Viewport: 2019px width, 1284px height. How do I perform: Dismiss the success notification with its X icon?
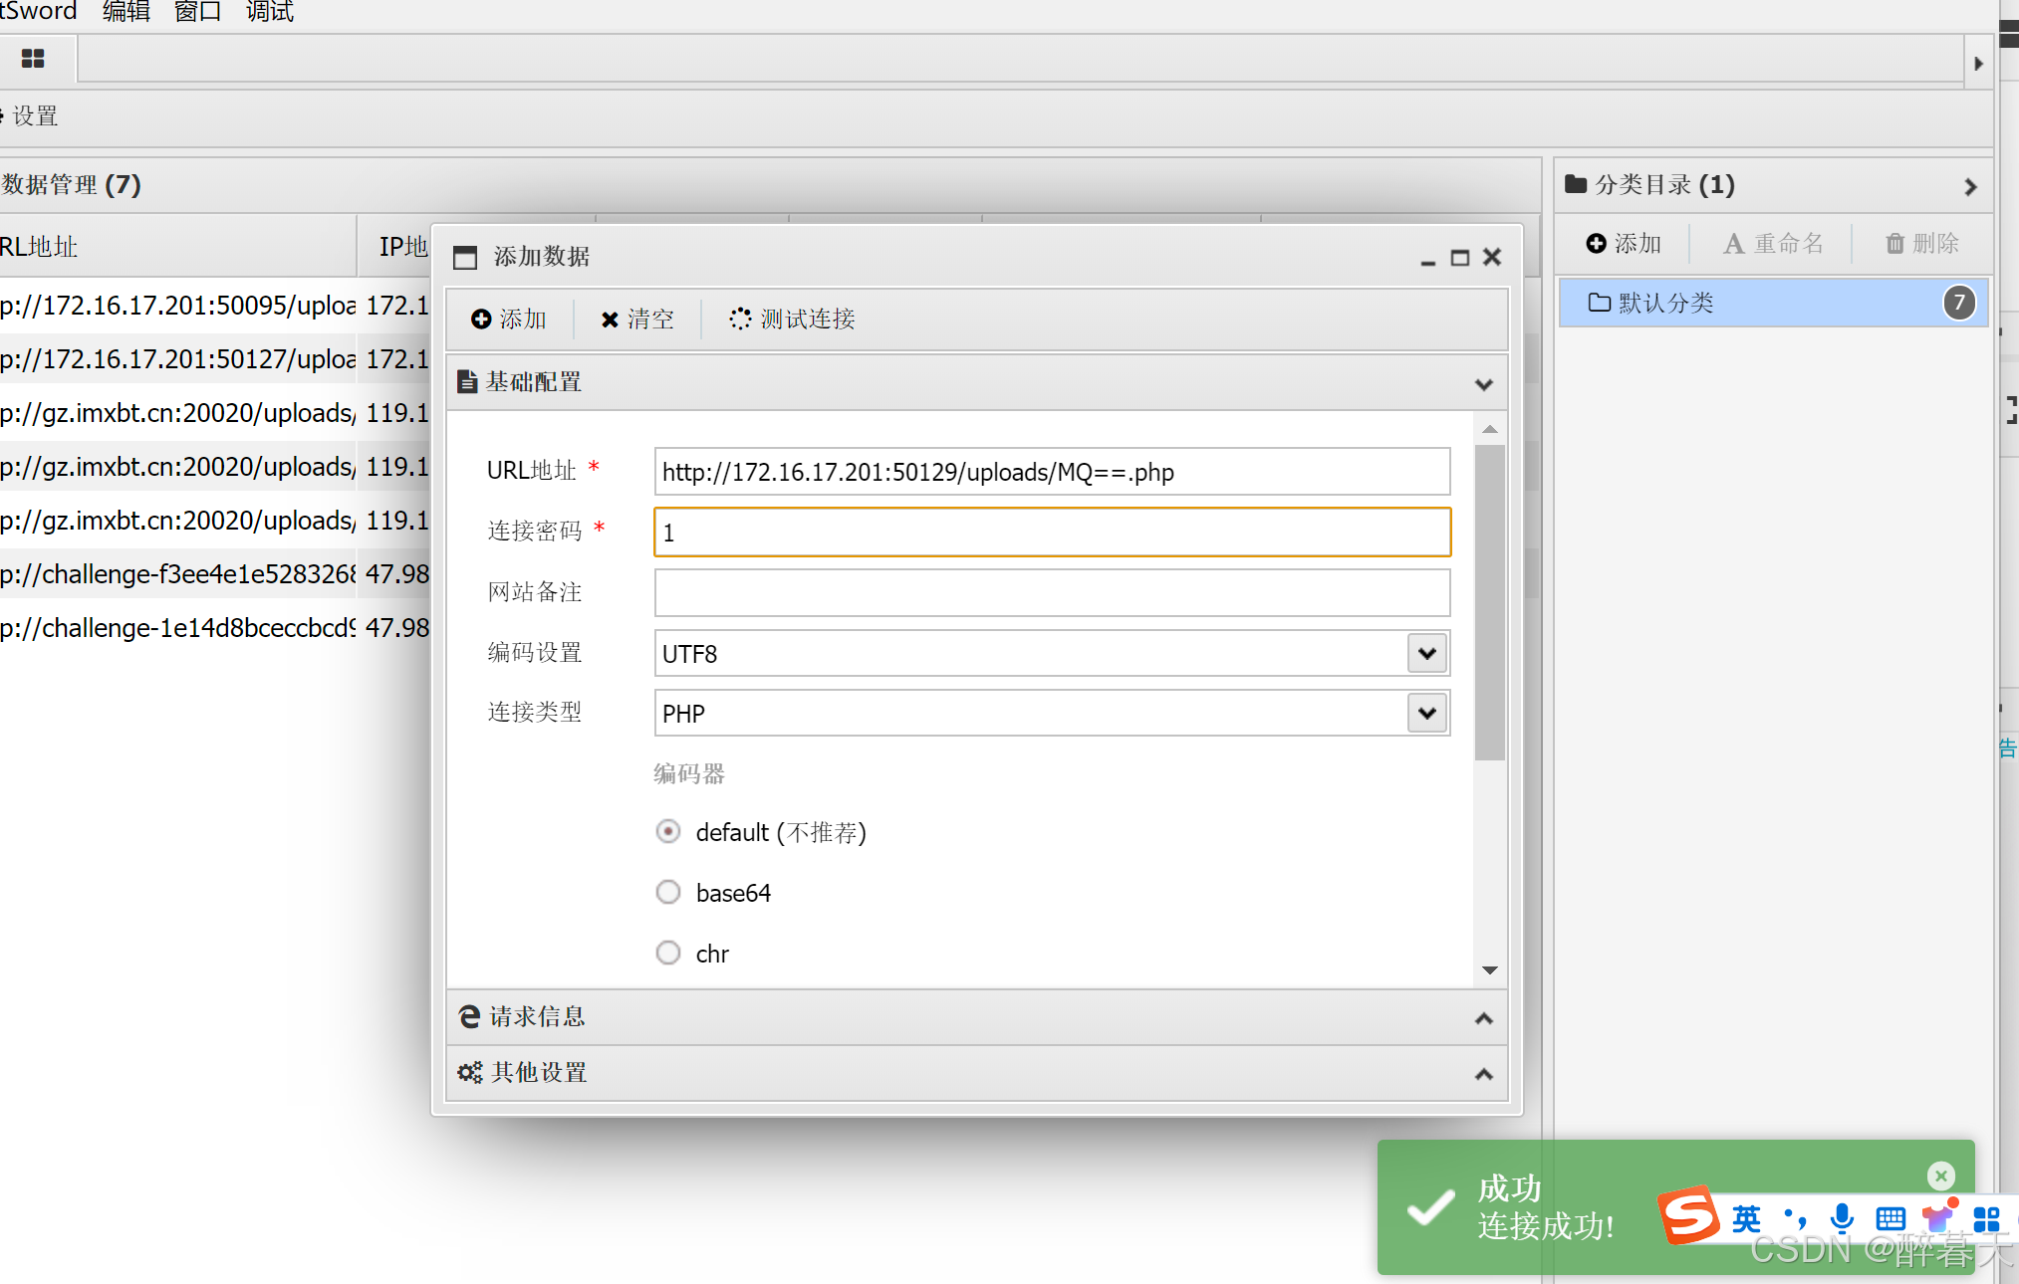pos(1940,1176)
